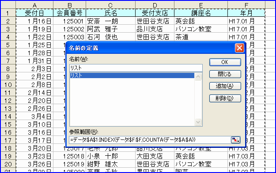
Task: Select column C header
Action: pos(110,5)
